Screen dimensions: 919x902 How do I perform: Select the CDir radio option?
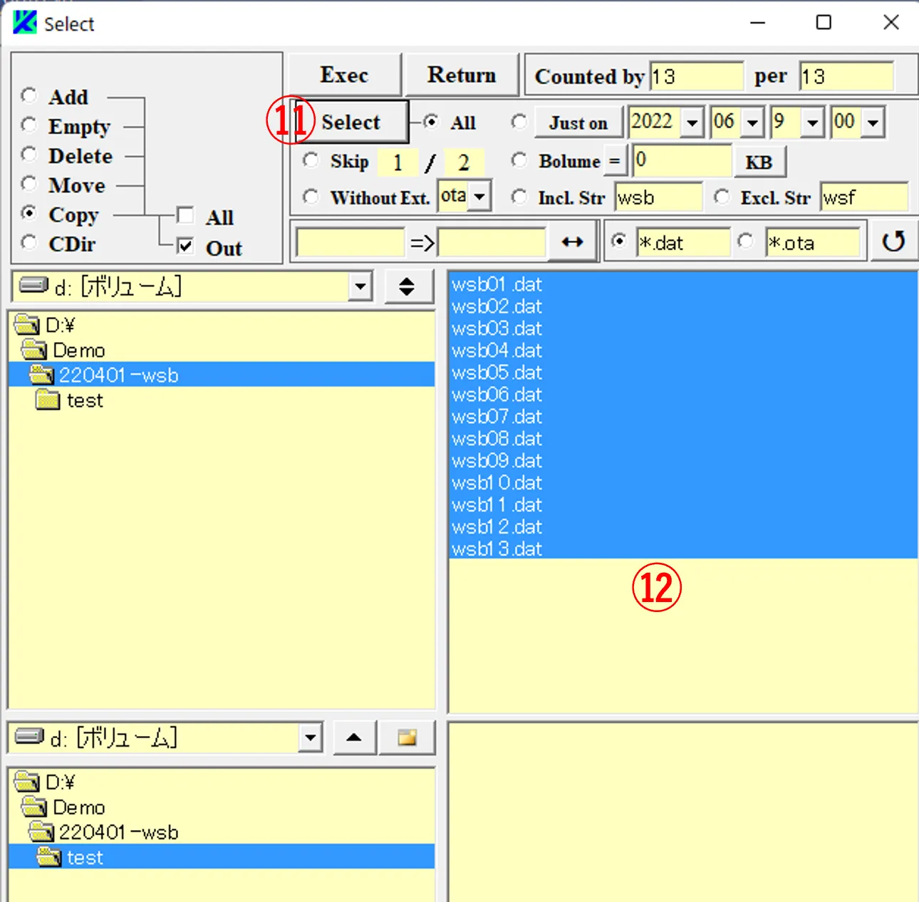pos(29,243)
